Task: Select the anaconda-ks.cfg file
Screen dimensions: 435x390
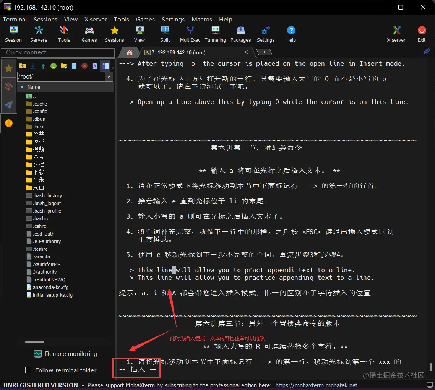Action: (47, 287)
